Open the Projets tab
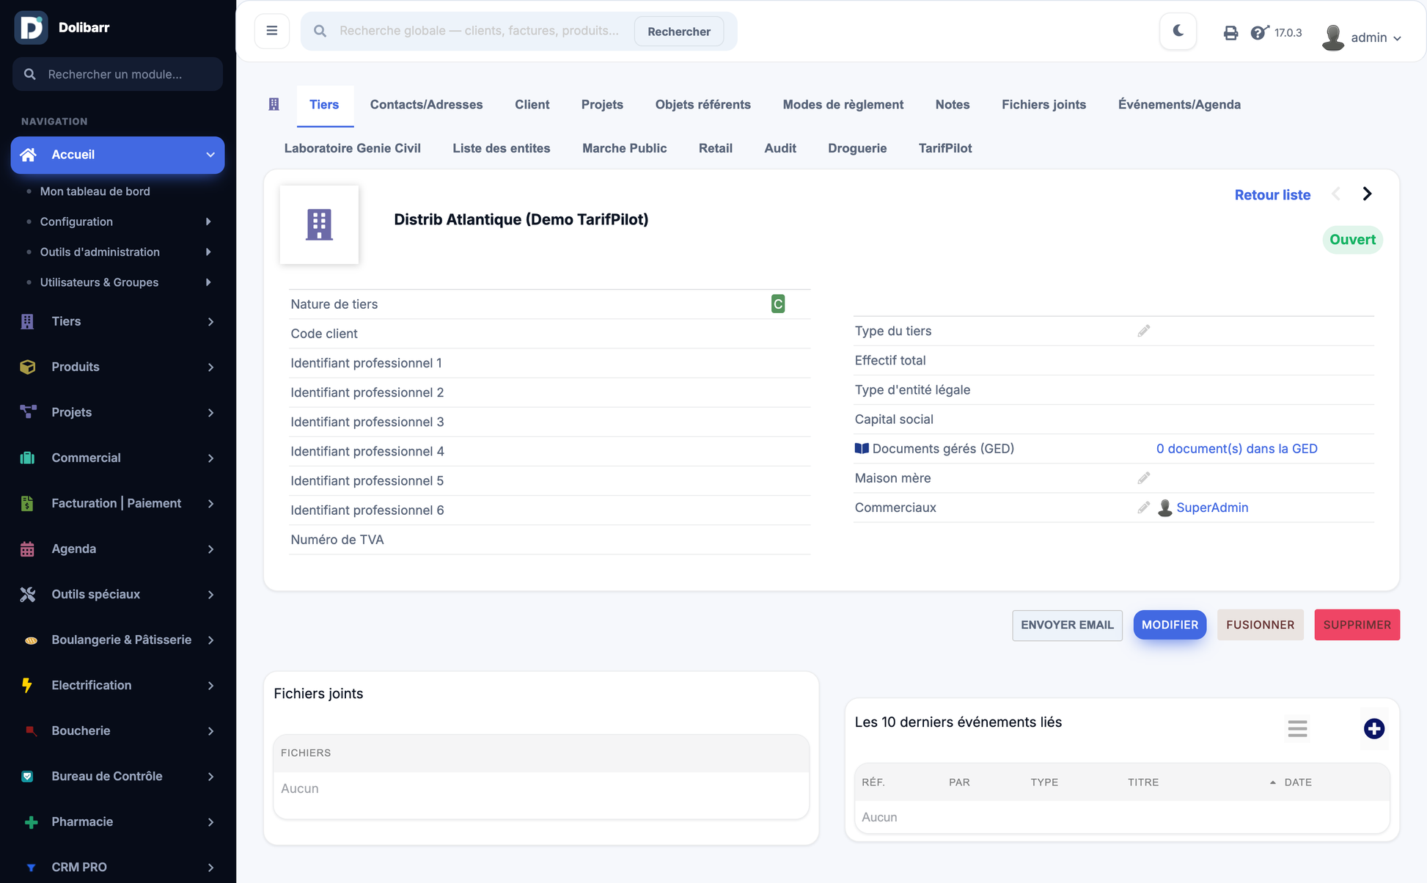1427x883 pixels. [602, 105]
